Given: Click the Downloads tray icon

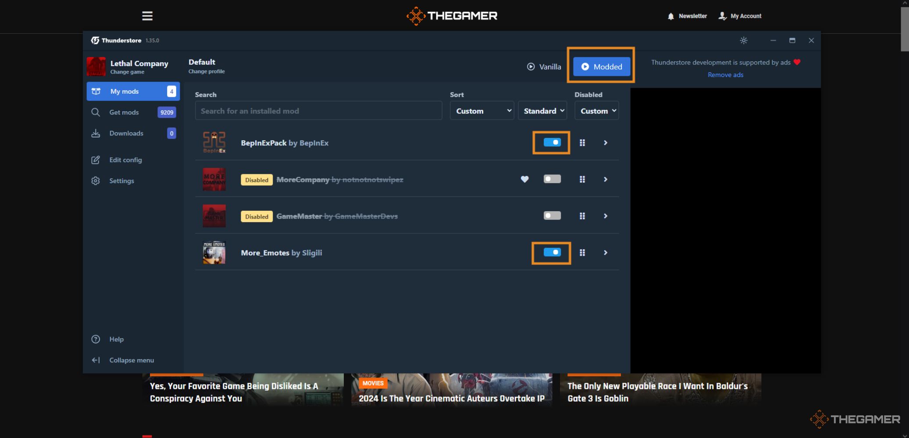Looking at the screenshot, I should tap(96, 133).
